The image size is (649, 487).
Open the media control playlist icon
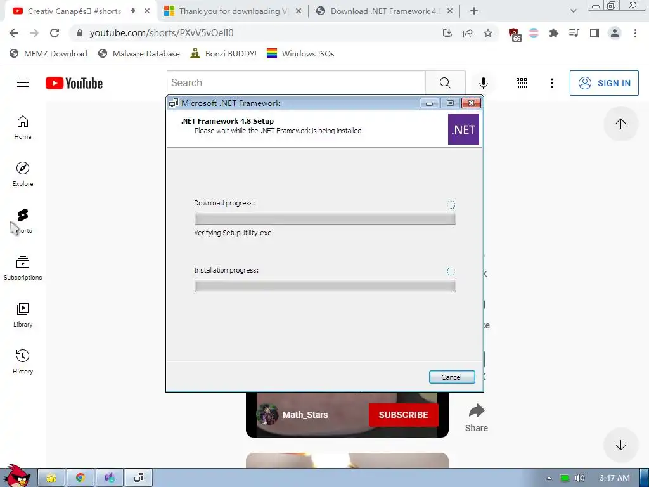574,33
